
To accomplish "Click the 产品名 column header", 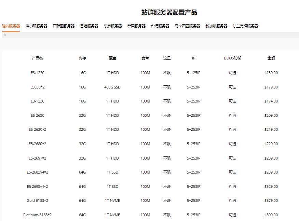I will pos(37,58).
